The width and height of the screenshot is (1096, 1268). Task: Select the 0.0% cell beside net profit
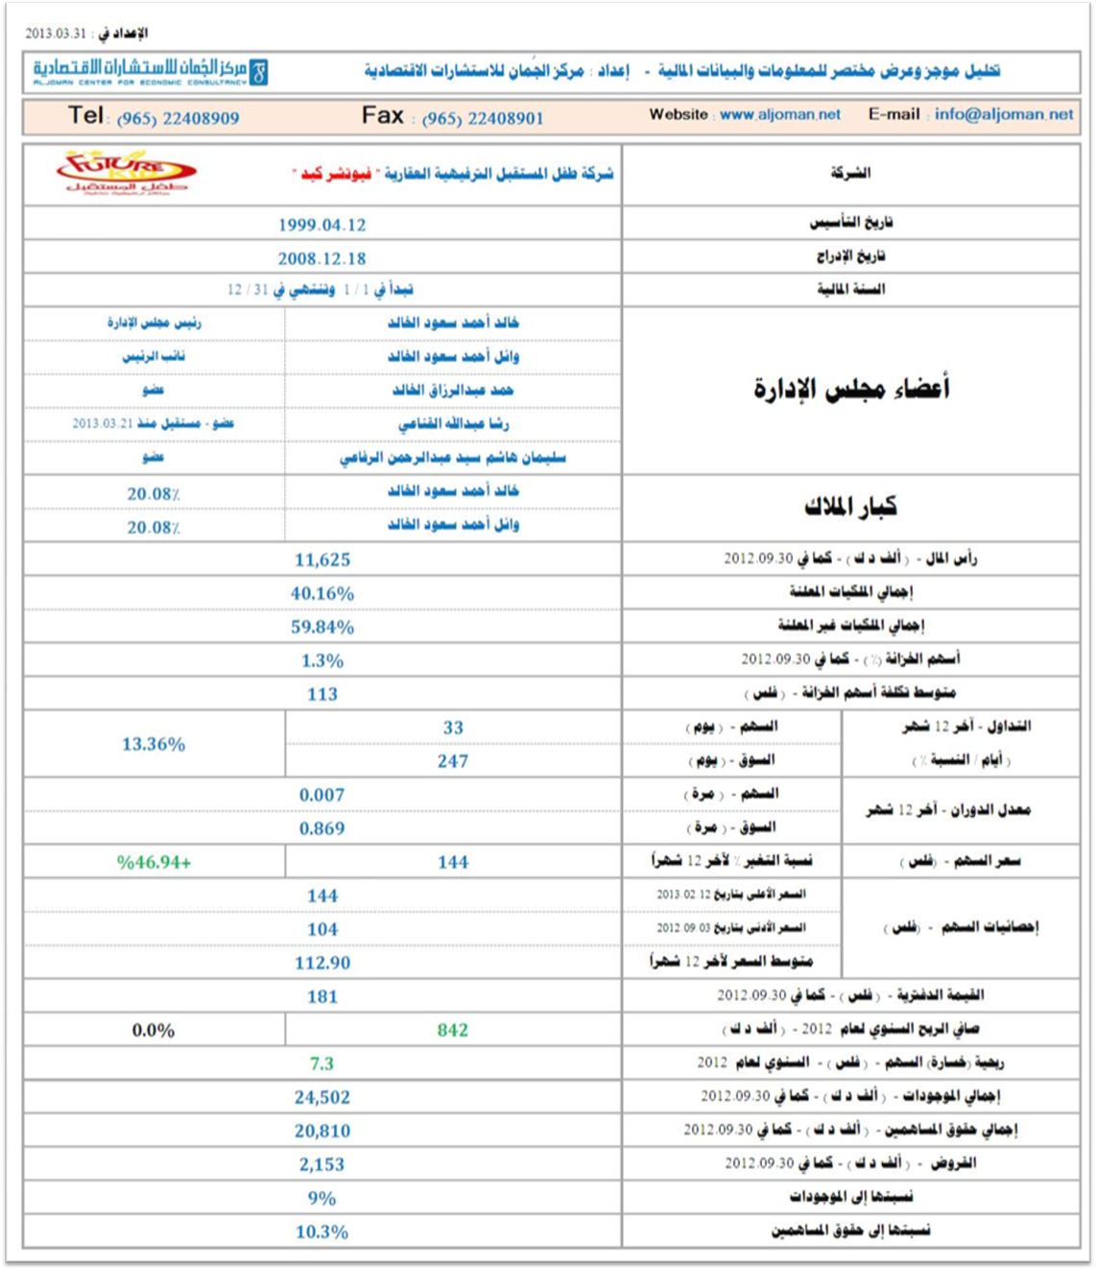[154, 1031]
